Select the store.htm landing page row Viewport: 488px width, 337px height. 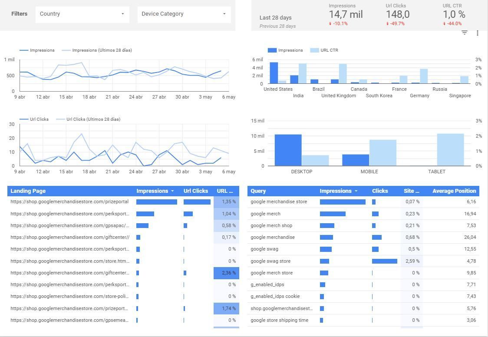click(x=123, y=261)
